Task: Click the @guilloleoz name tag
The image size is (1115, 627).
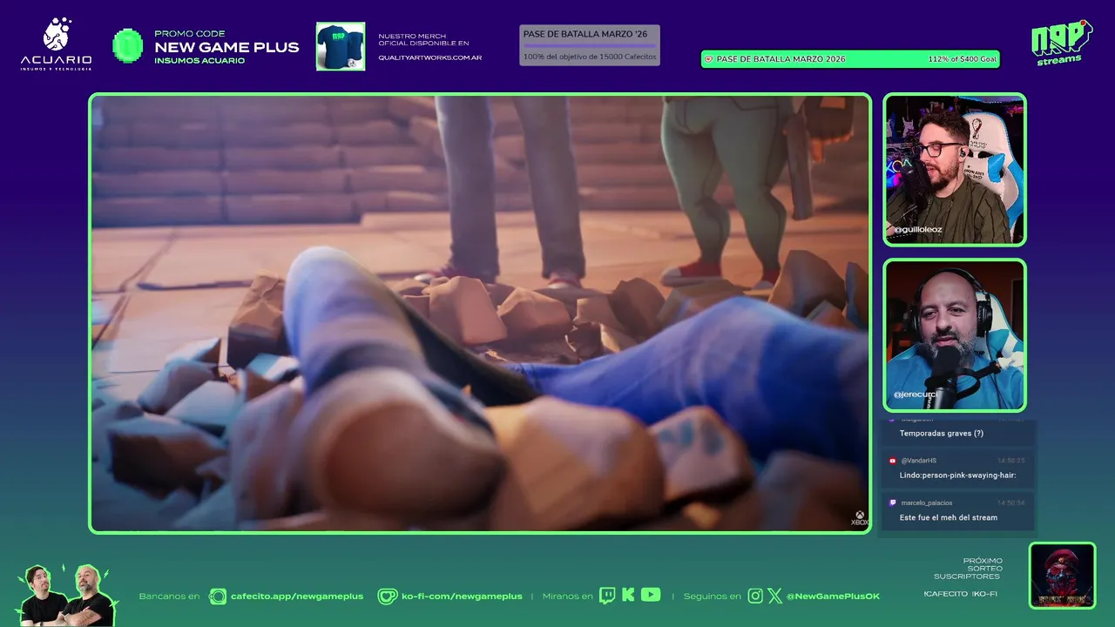Action: pyautogui.click(x=917, y=230)
